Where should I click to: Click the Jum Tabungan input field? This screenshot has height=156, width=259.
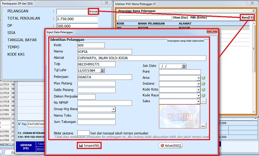tap(96, 122)
